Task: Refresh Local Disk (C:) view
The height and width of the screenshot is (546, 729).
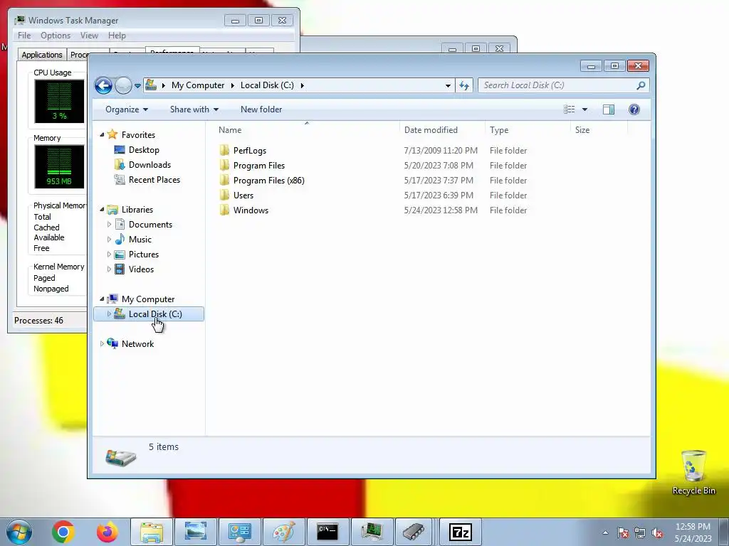Action: (x=464, y=85)
